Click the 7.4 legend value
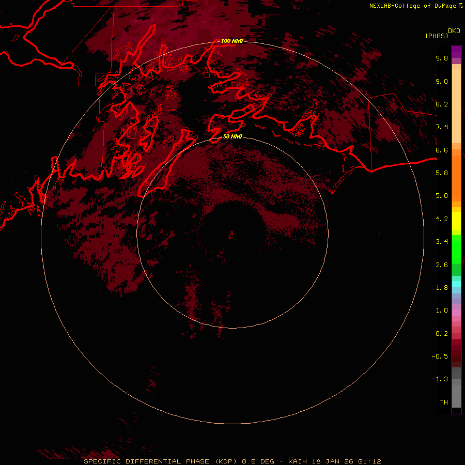The width and height of the screenshot is (465, 465). tap(442, 127)
